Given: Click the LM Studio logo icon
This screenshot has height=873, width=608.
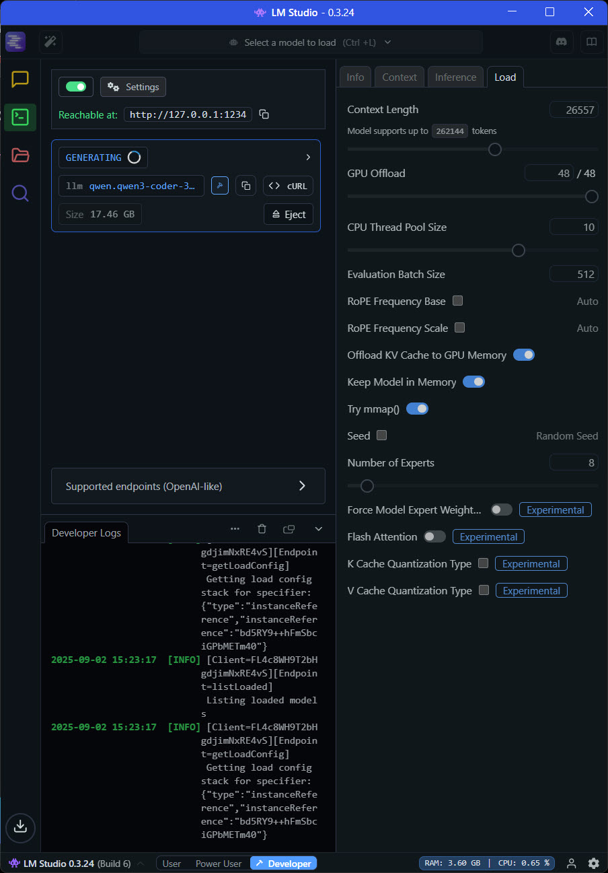Looking at the screenshot, I should tap(15, 42).
